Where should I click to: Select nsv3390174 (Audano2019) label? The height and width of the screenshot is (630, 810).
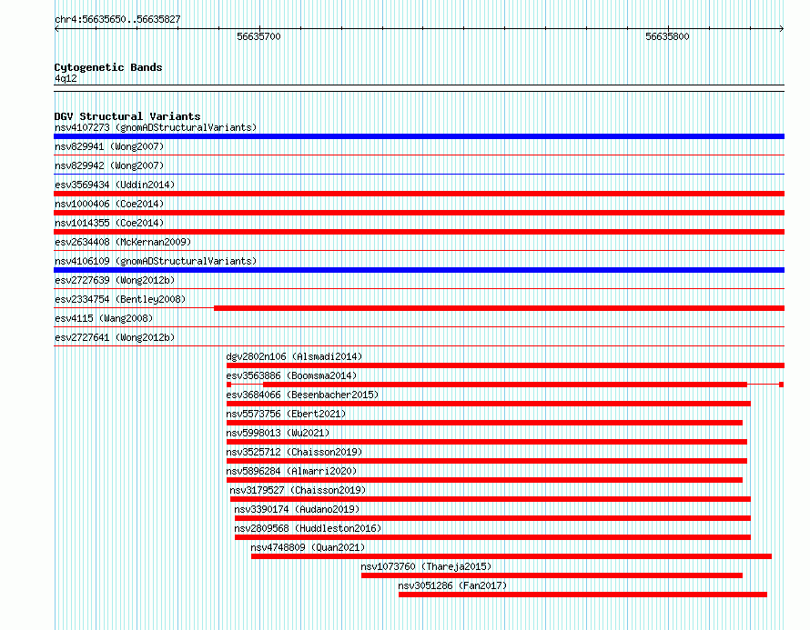point(297,509)
